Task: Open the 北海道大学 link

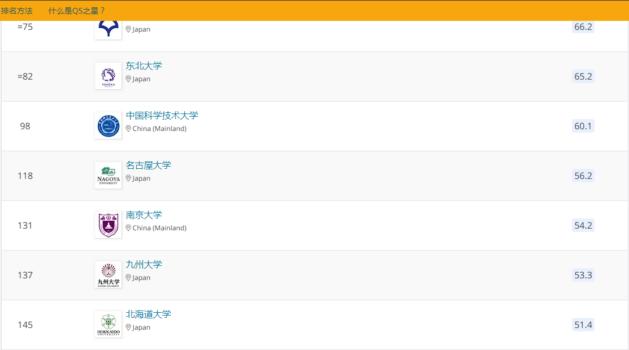Action: click(148, 314)
